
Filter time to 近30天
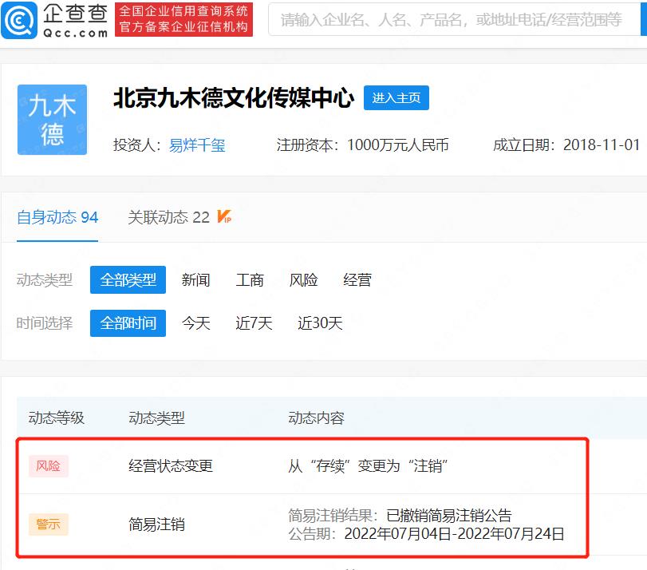(320, 323)
